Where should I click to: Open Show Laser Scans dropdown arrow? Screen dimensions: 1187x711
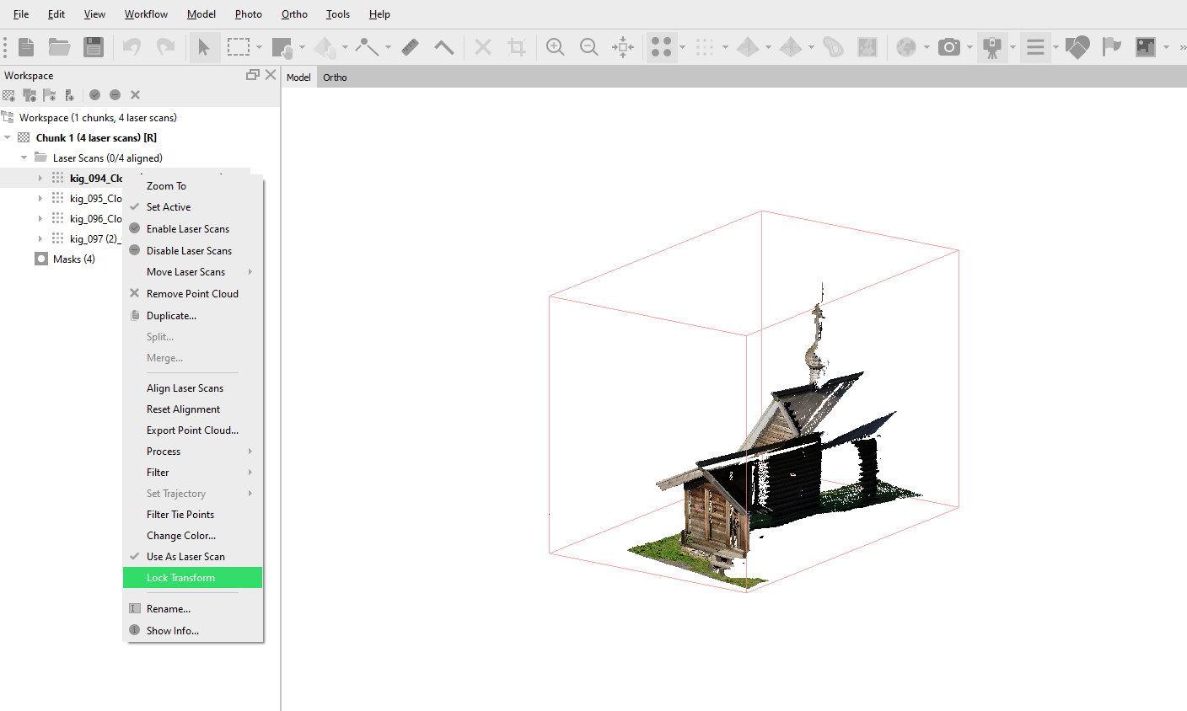(1012, 47)
